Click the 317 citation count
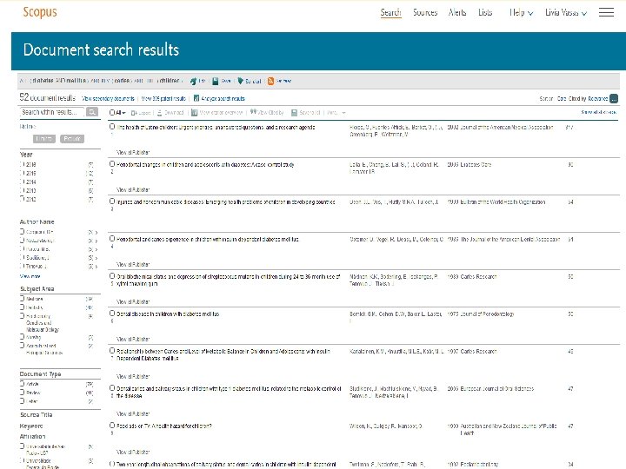Image resolution: width=626 pixels, height=469 pixels. 569,127
